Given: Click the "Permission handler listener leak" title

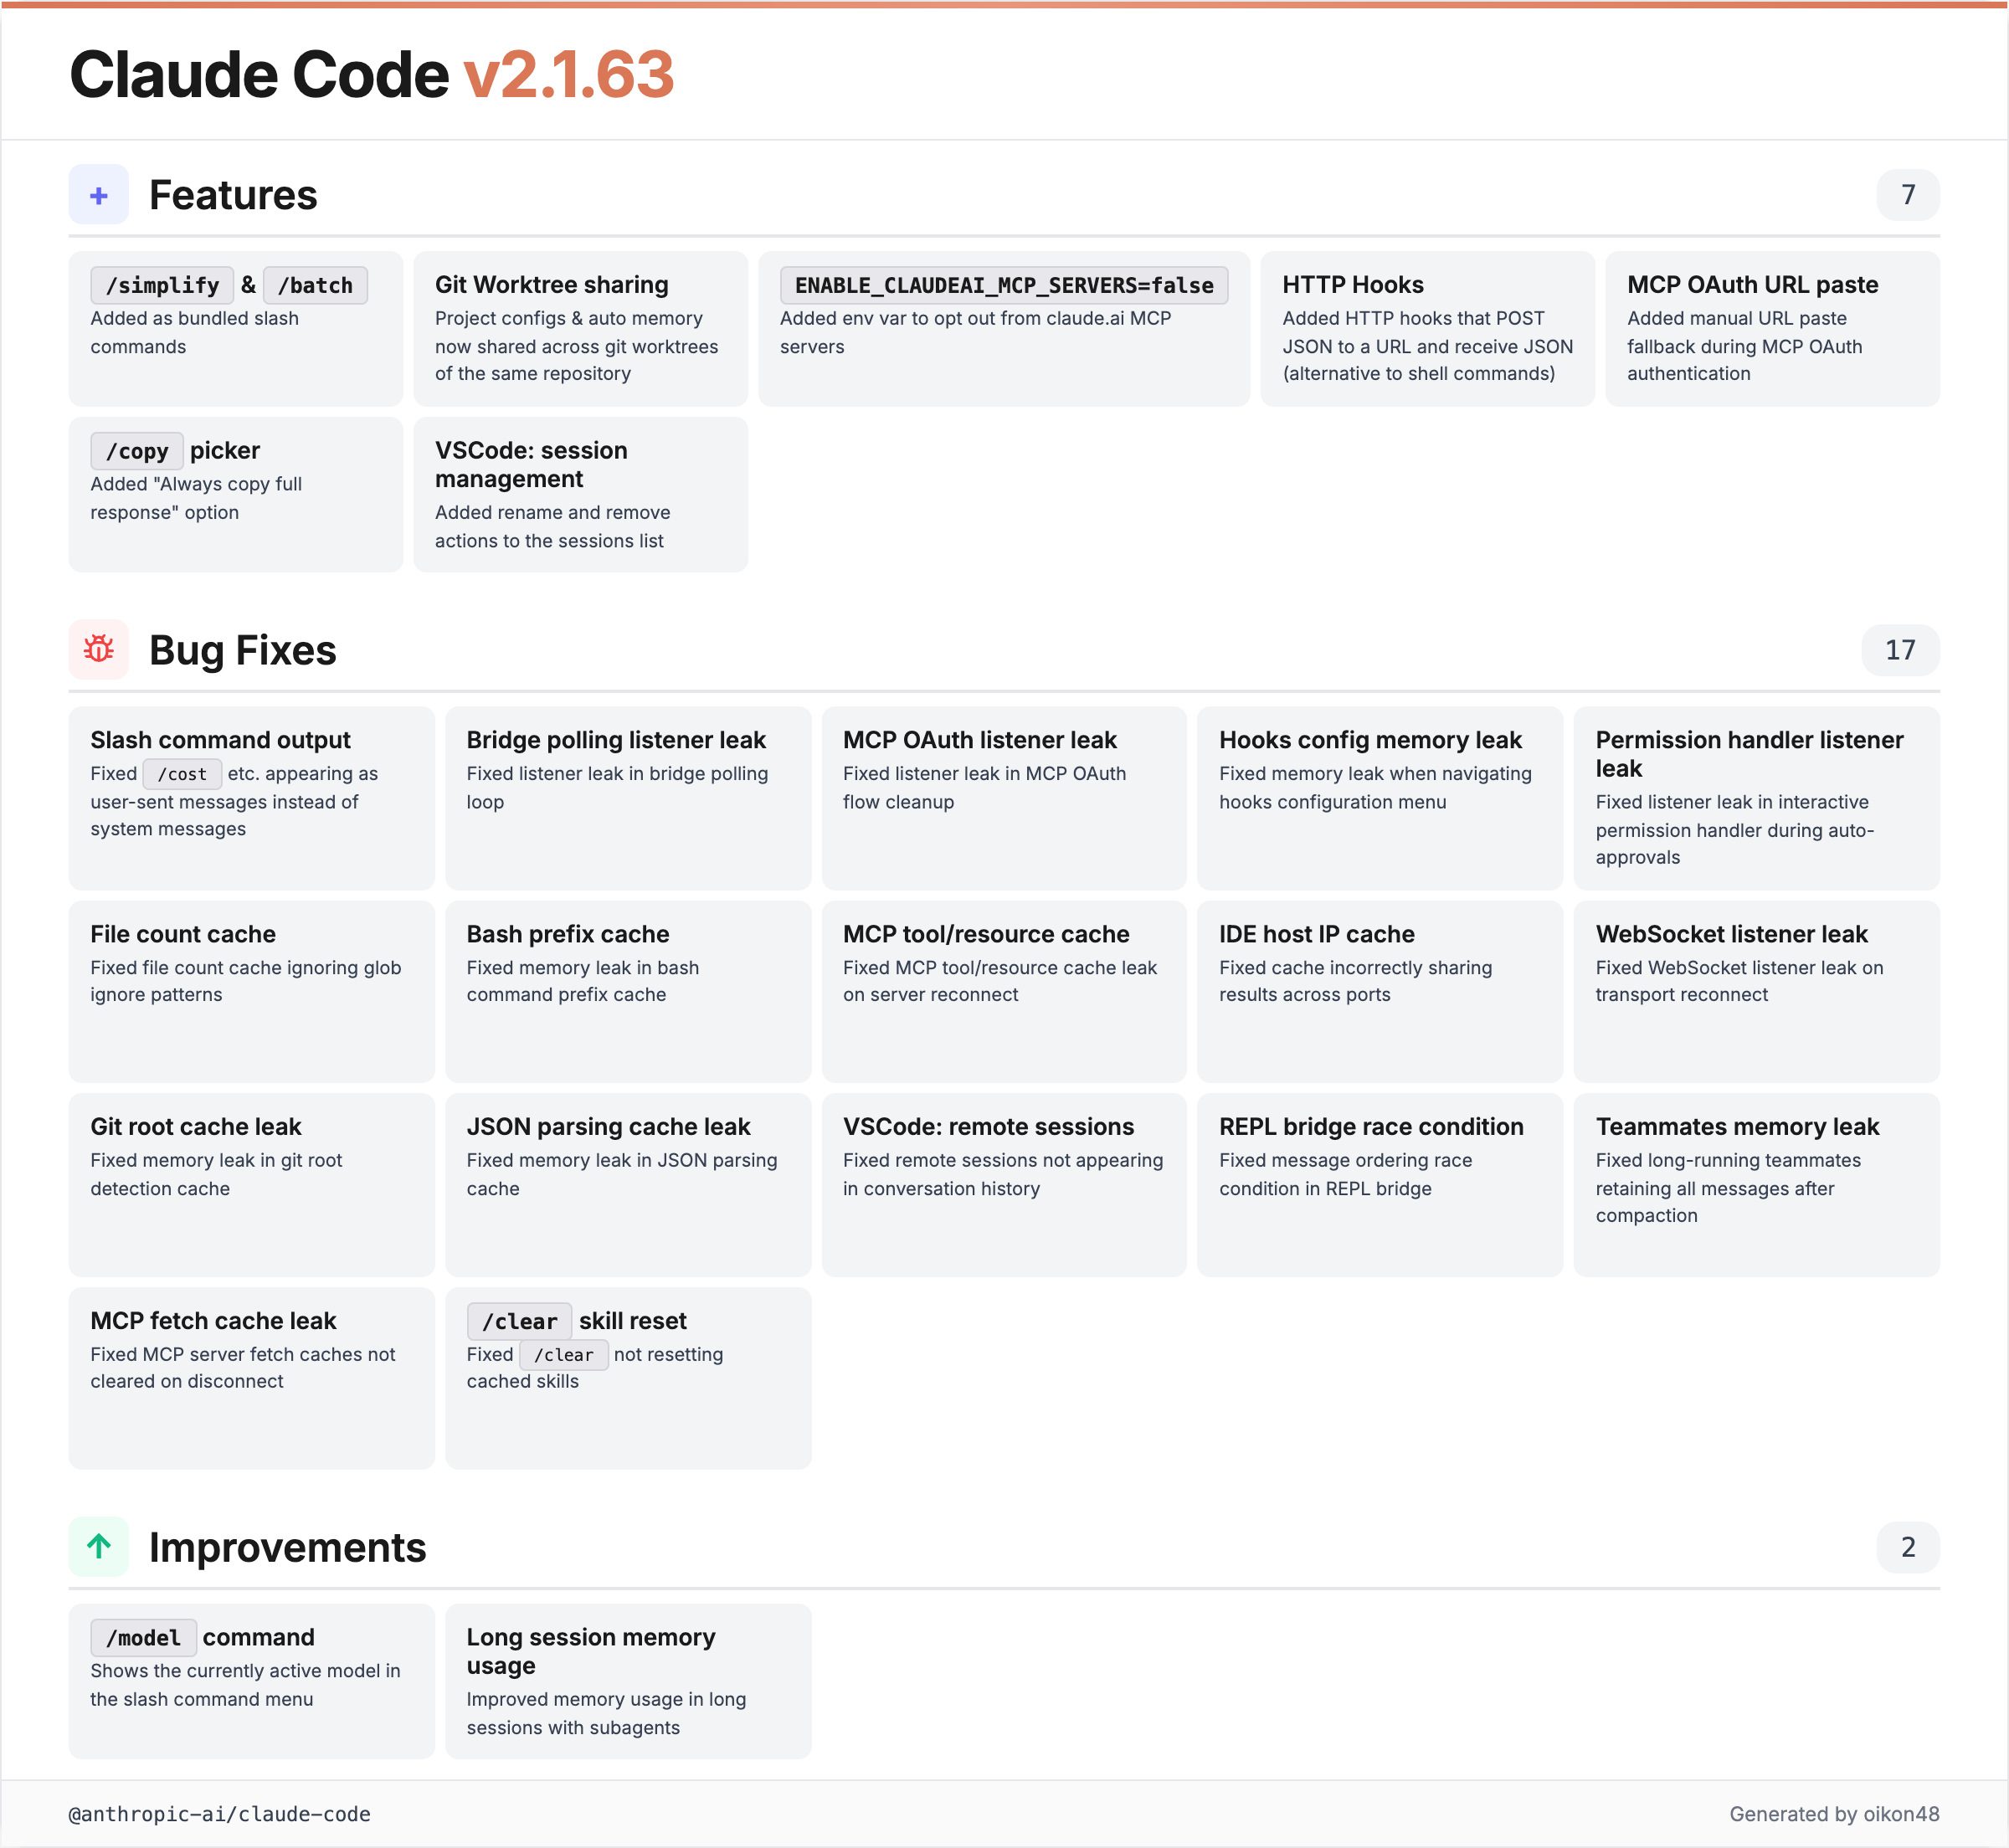Looking at the screenshot, I should click(1749, 754).
